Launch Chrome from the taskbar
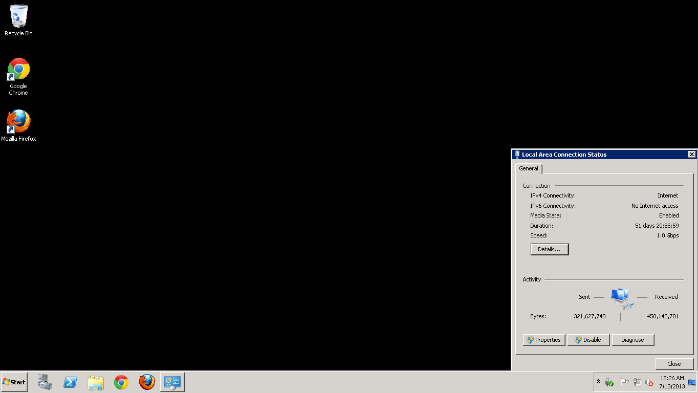This screenshot has width=698, height=393. (x=121, y=382)
